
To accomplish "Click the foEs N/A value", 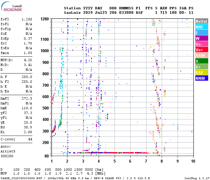I will click(x=29, y=48).
